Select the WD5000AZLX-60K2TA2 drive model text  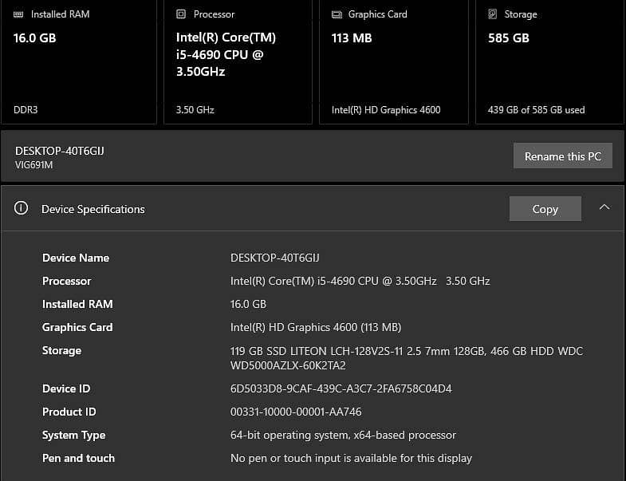288,365
